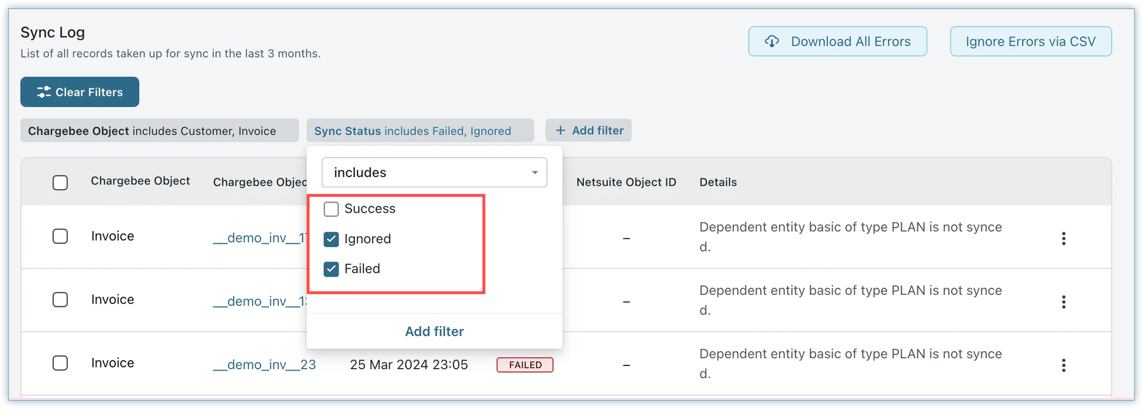1143x409 pixels.
Task: Select the checkbox for __demo_inv__23 row
Action: coord(60,363)
